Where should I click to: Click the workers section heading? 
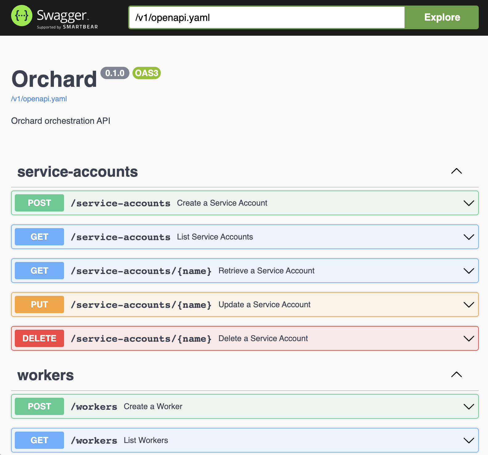coord(46,375)
